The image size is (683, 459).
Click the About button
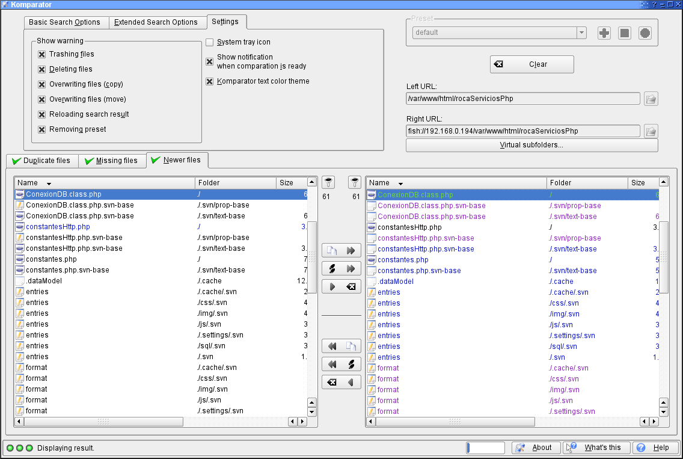coord(536,448)
